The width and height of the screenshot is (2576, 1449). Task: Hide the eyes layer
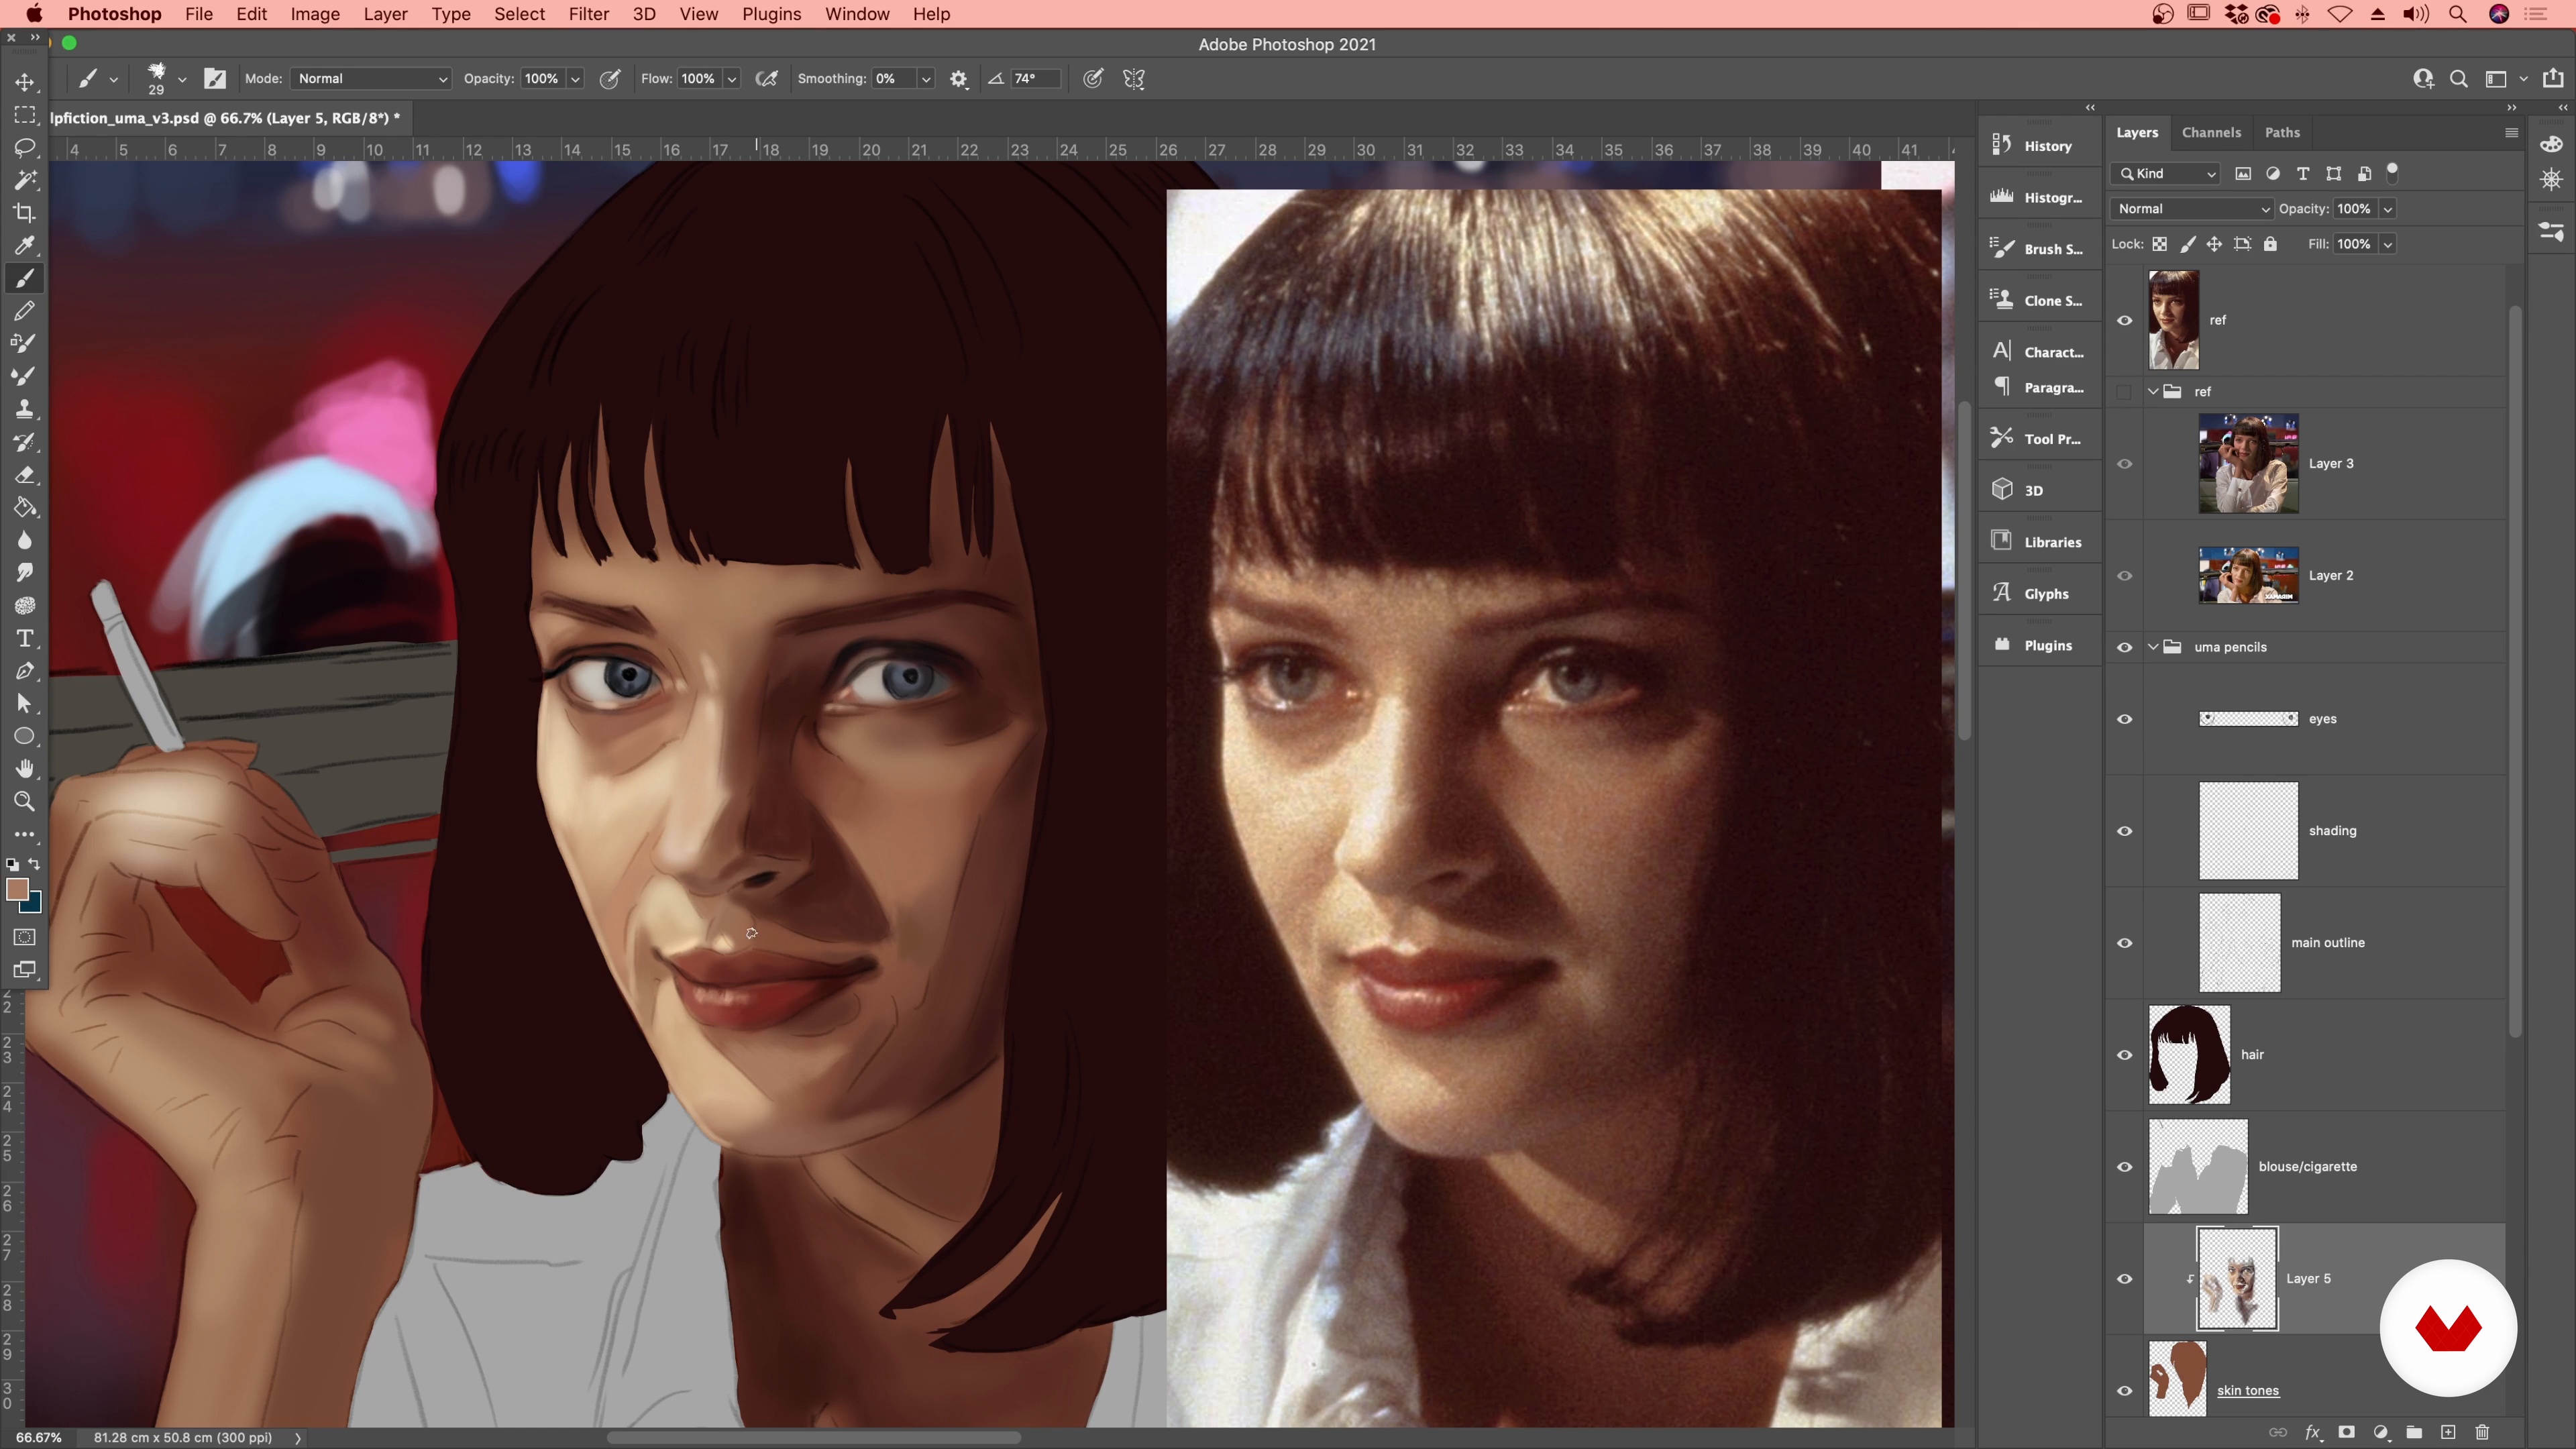(2125, 719)
